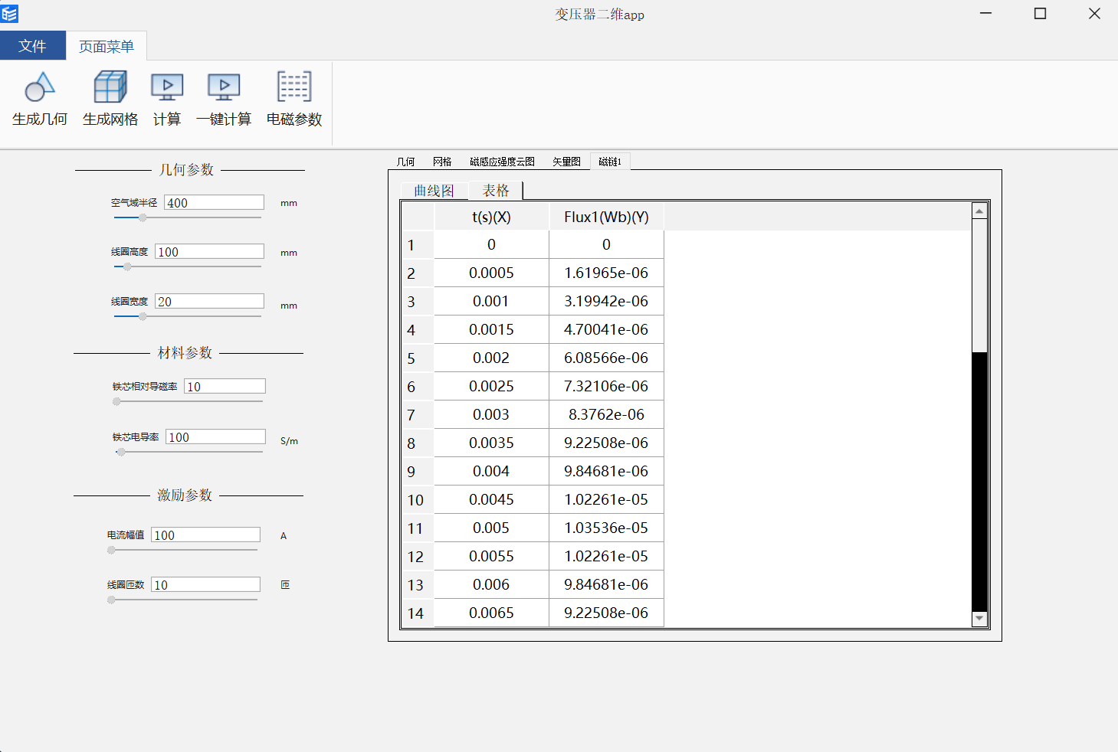Click the cell with time 0.002

click(491, 358)
